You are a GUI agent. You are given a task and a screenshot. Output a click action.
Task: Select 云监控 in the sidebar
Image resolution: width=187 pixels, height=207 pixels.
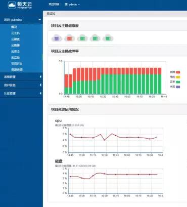coord(15,58)
